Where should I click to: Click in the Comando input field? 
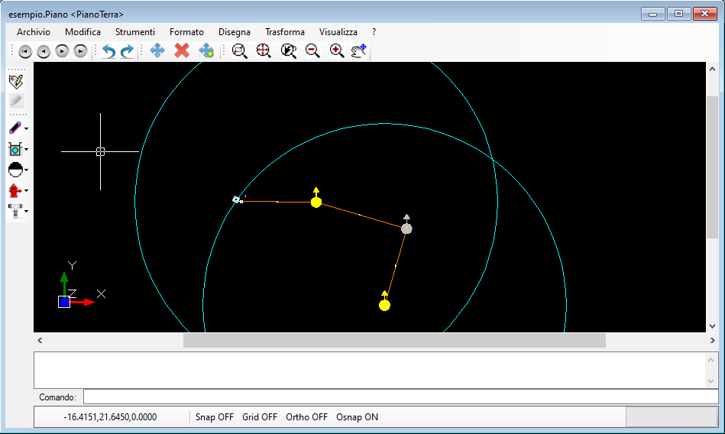pyautogui.click(x=400, y=397)
